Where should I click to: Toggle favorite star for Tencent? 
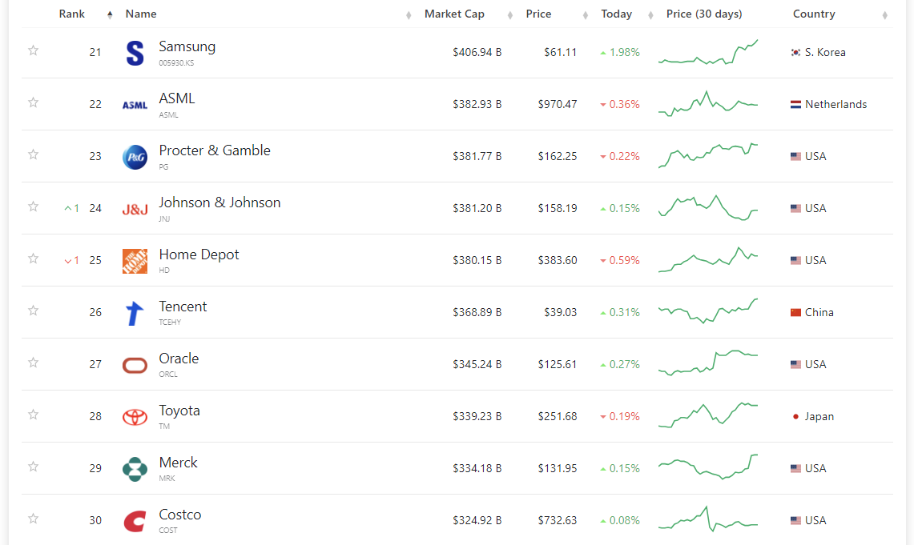point(33,311)
